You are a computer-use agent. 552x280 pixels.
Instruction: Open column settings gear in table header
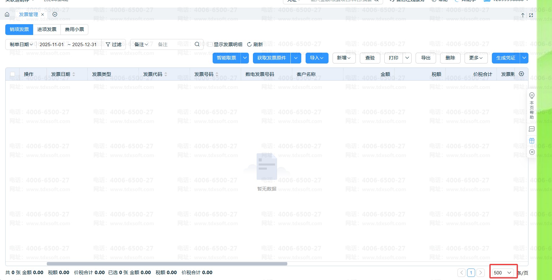coord(521,74)
